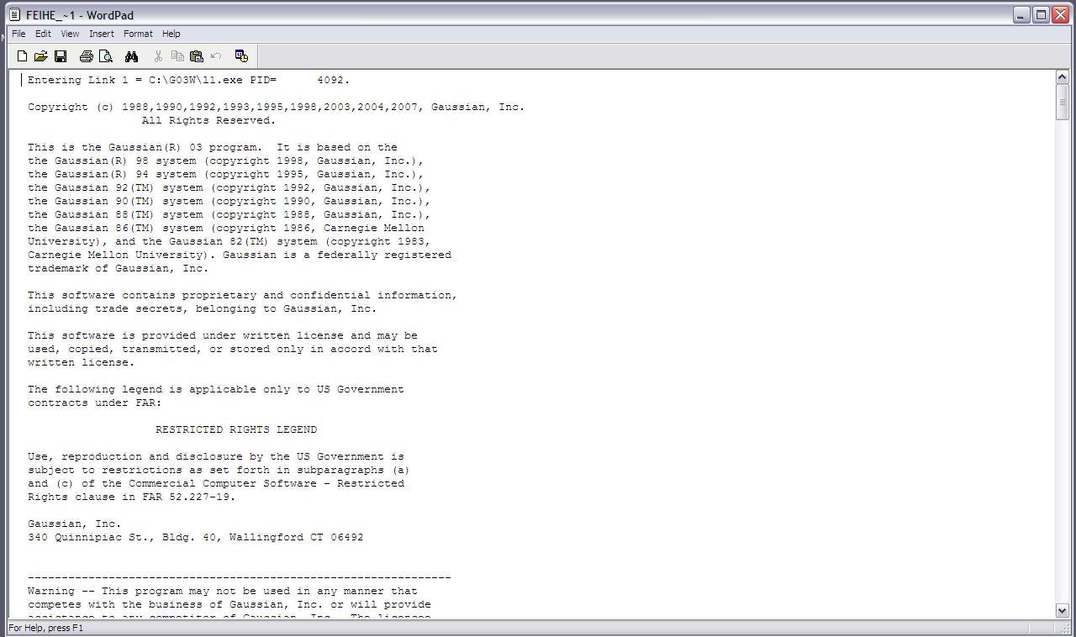1076x637 pixels.
Task: Click the line "Entering Link 1 = C:\G03W\l1.exe"
Action: point(188,80)
